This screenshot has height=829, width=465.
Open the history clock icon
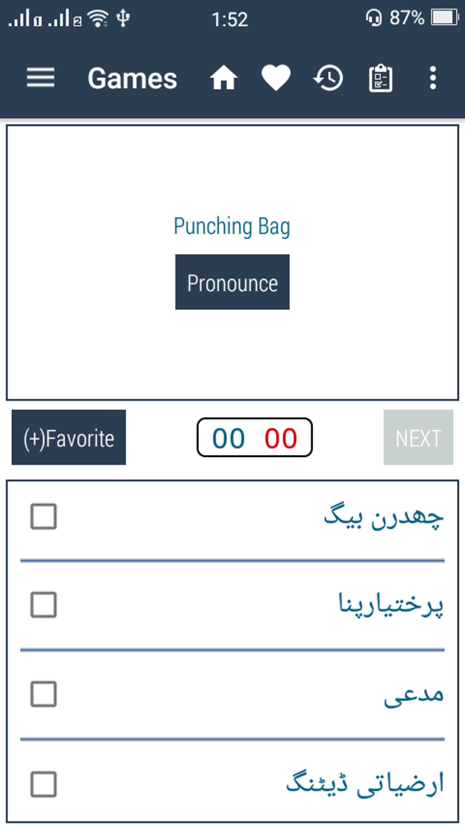328,78
